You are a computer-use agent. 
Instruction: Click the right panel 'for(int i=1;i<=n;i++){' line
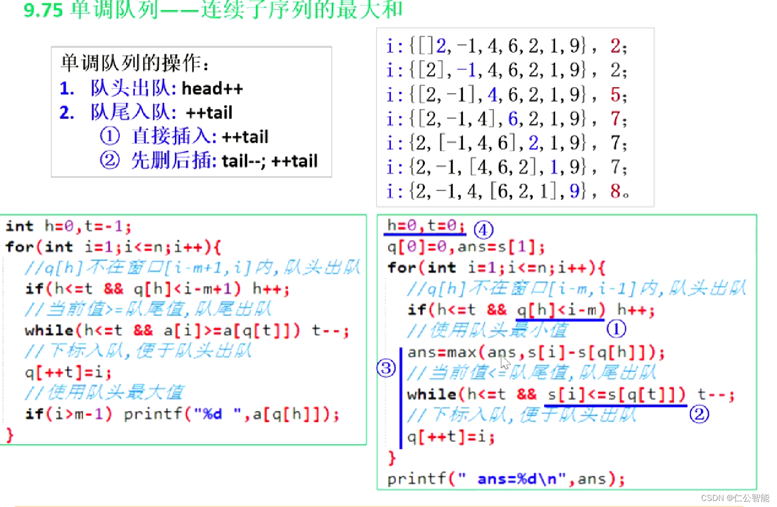click(x=496, y=267)
